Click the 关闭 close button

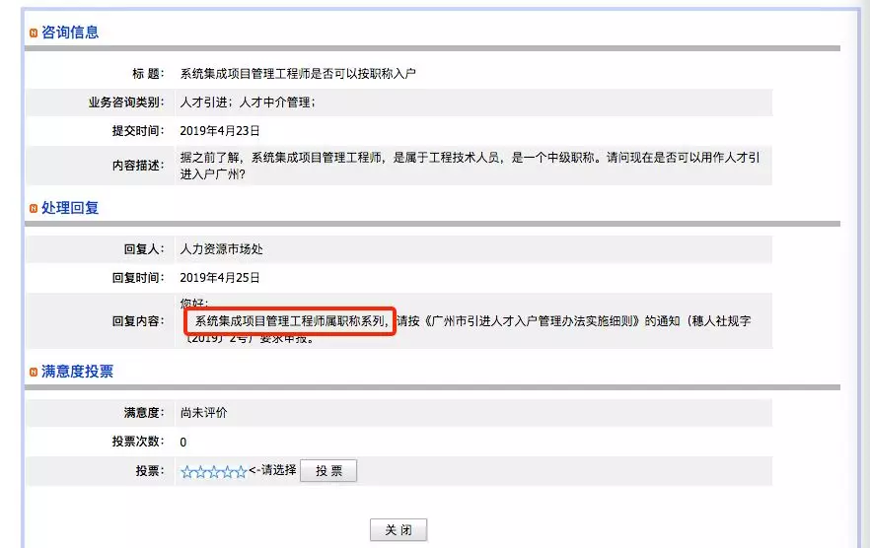(x=399, y=529)
